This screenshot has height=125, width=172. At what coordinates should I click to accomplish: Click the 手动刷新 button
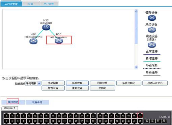[53, 83]
